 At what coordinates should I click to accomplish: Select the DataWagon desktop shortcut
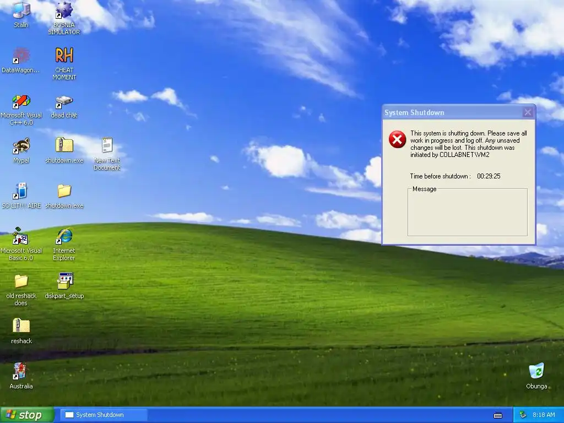(x=21, y=60)
